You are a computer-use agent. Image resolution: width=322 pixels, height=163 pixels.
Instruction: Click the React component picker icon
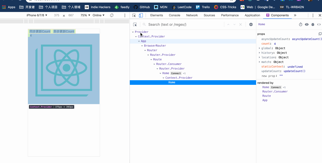135,24
